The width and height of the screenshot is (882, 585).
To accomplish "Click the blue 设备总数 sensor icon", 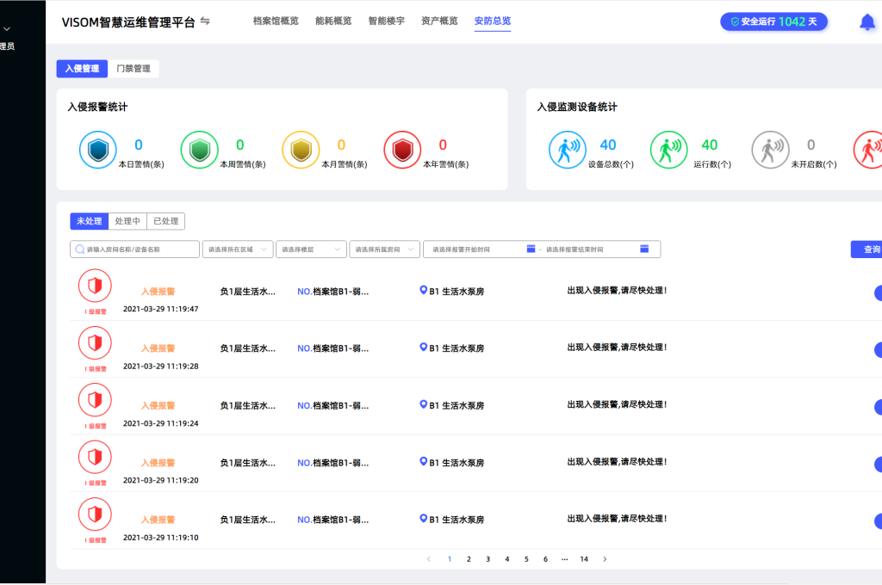I will pos(567,150).
